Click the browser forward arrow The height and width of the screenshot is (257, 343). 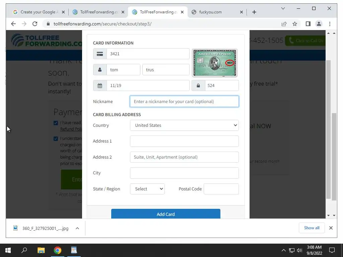click(x=24, y=24)
